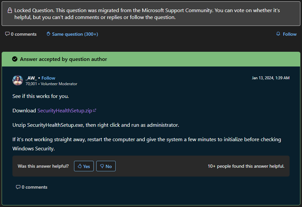
Task: Click the bell icon next to Follow
Action: (x=278, y=34)
